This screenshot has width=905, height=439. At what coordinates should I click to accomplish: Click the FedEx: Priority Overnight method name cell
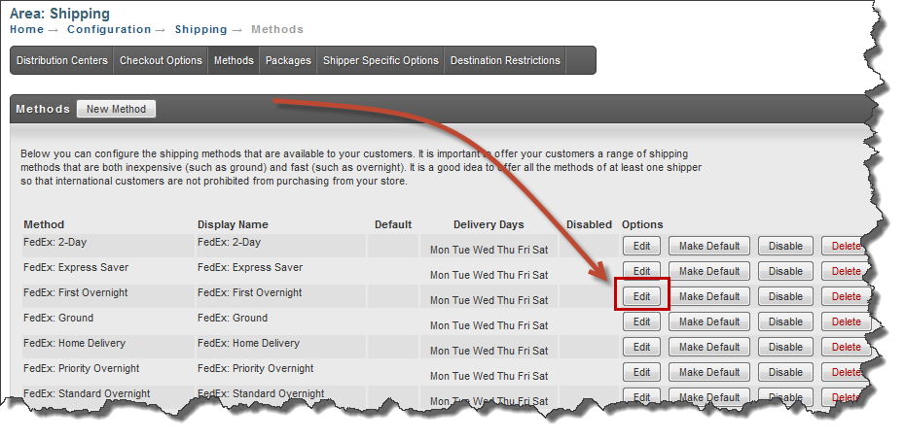(108, 372)
